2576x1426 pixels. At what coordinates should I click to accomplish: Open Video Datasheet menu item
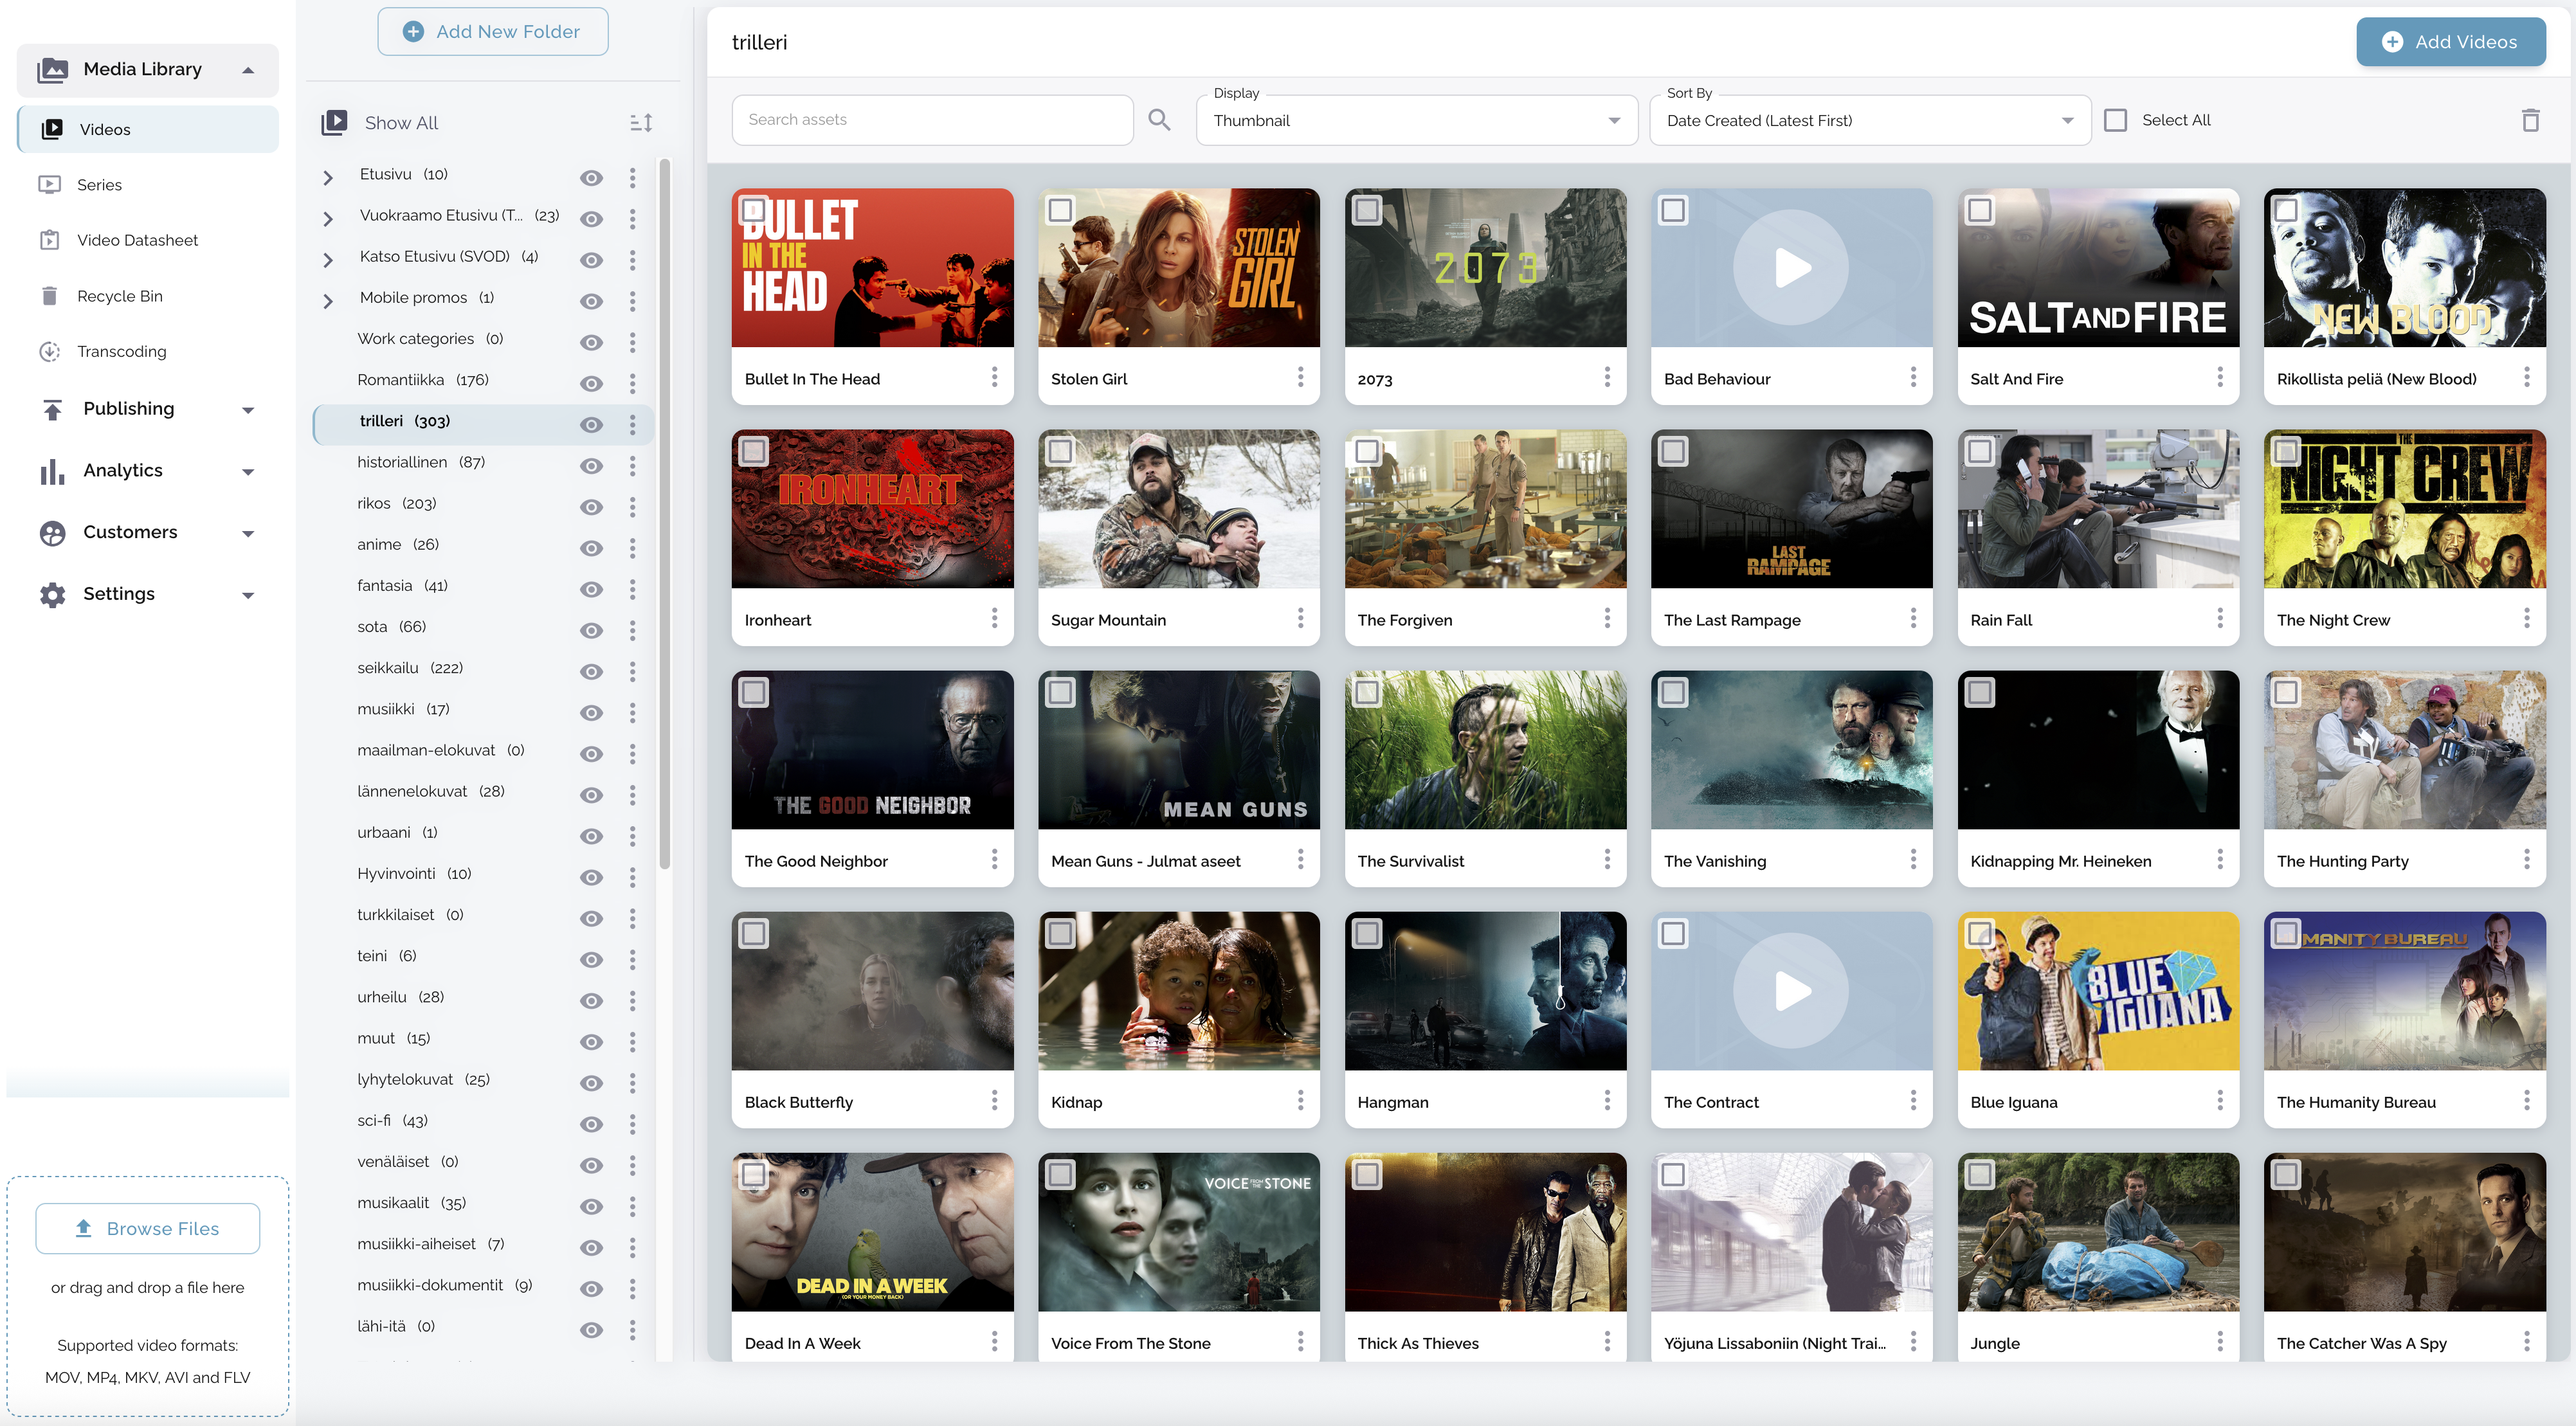point(137,240)
